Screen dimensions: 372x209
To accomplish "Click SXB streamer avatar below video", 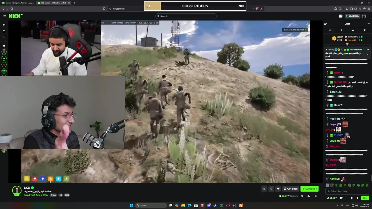I will pyautogui.click(x=17, y=190).
